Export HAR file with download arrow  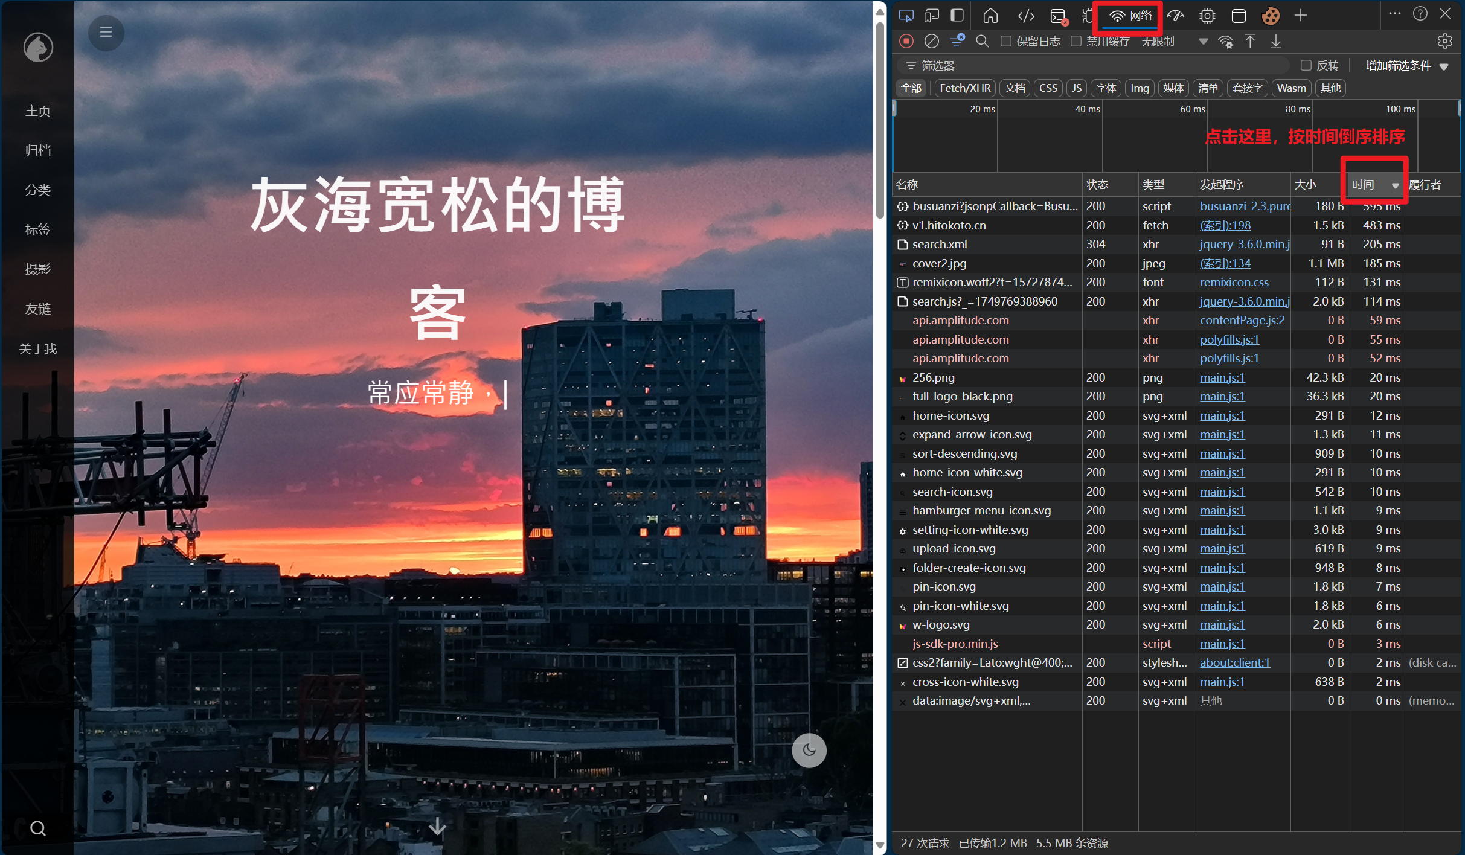[1276, 41]
